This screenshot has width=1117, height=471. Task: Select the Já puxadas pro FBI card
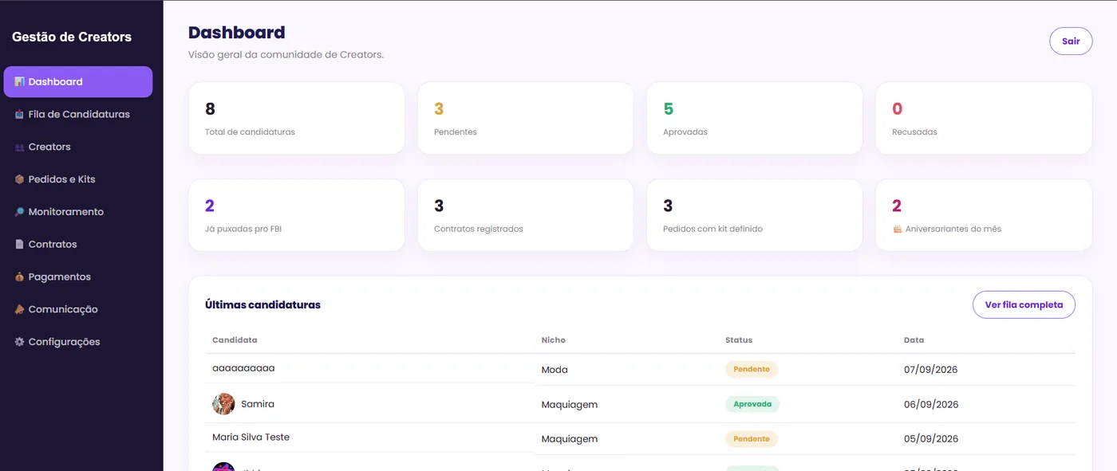coord(297,215)
